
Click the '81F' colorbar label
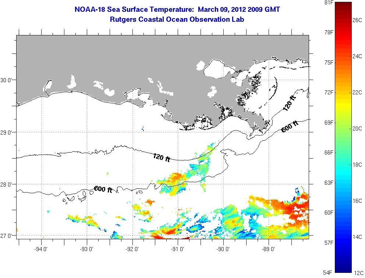(x=329, y=2)
